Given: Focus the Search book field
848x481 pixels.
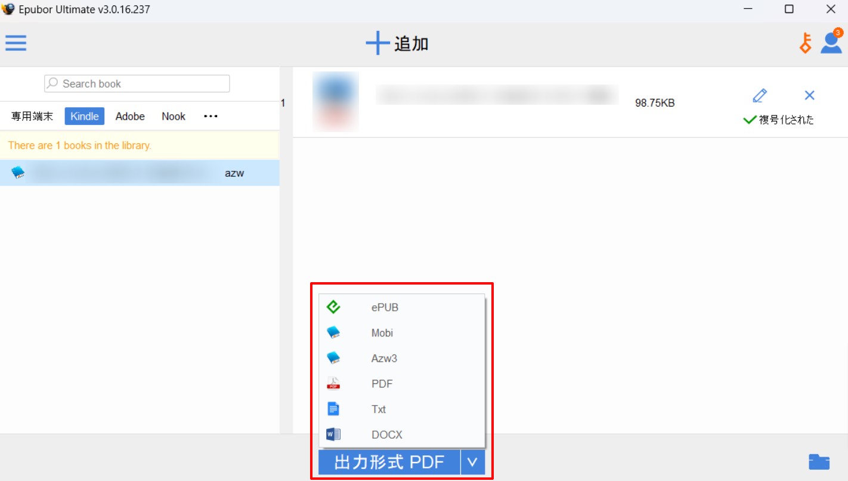Looking at the screenshot, I should pyautogui.click(x=137, y=83).
